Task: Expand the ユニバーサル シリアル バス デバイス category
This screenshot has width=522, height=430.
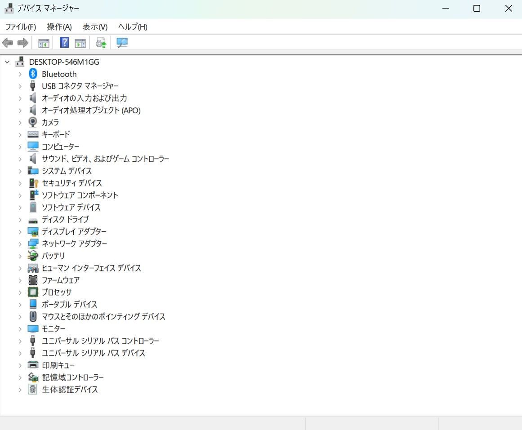Action: [20, 353]
